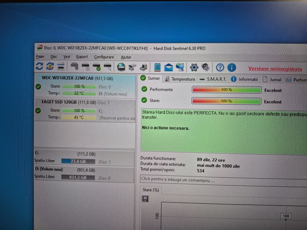Click the gray drives group toolbar icon

(x=132, y=67)
